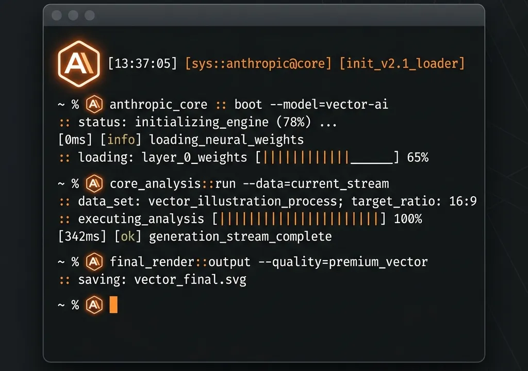Screen dimensions: 528x371
Task: Click the executing_analysis 100% progress bar
Action: tap(299, 219)
